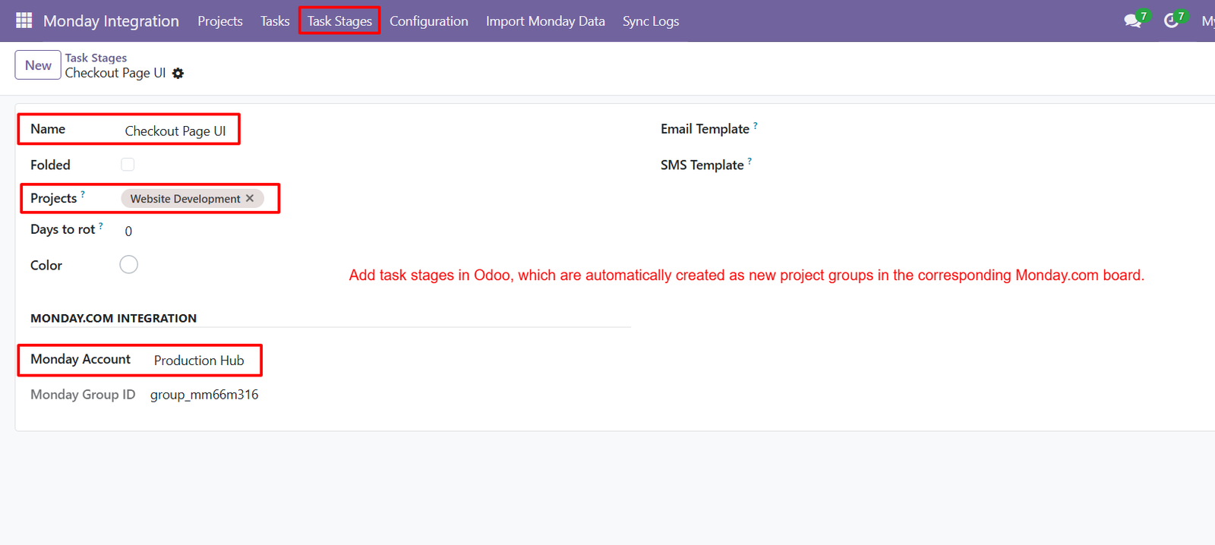Open help tooltip next to Email Template
Screen dimensions: 1215x545
click(756, 126)
